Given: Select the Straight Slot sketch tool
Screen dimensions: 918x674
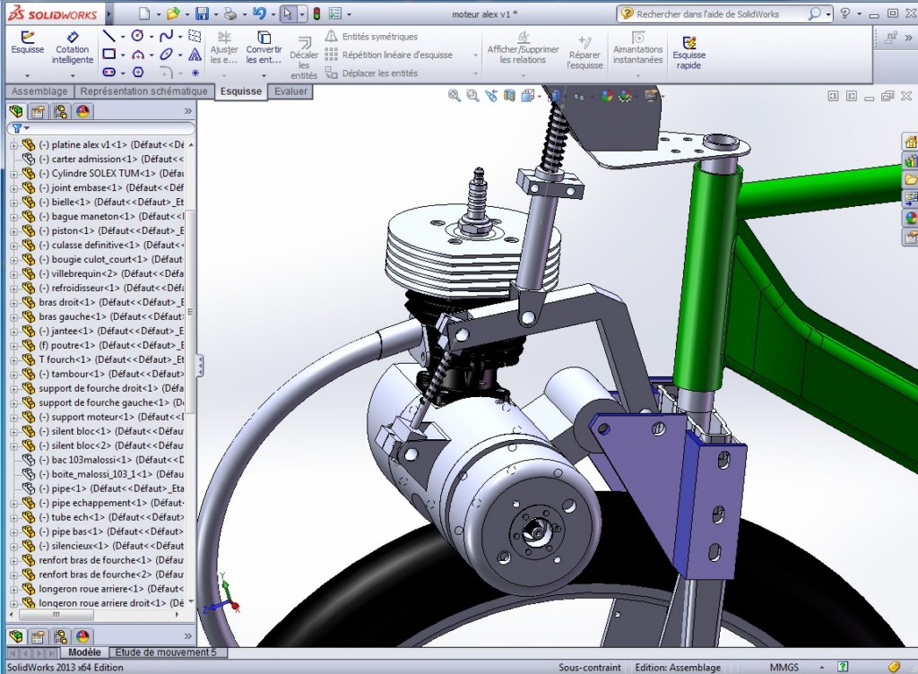Looking at the screenshot, I should click(x=108, y=72).
